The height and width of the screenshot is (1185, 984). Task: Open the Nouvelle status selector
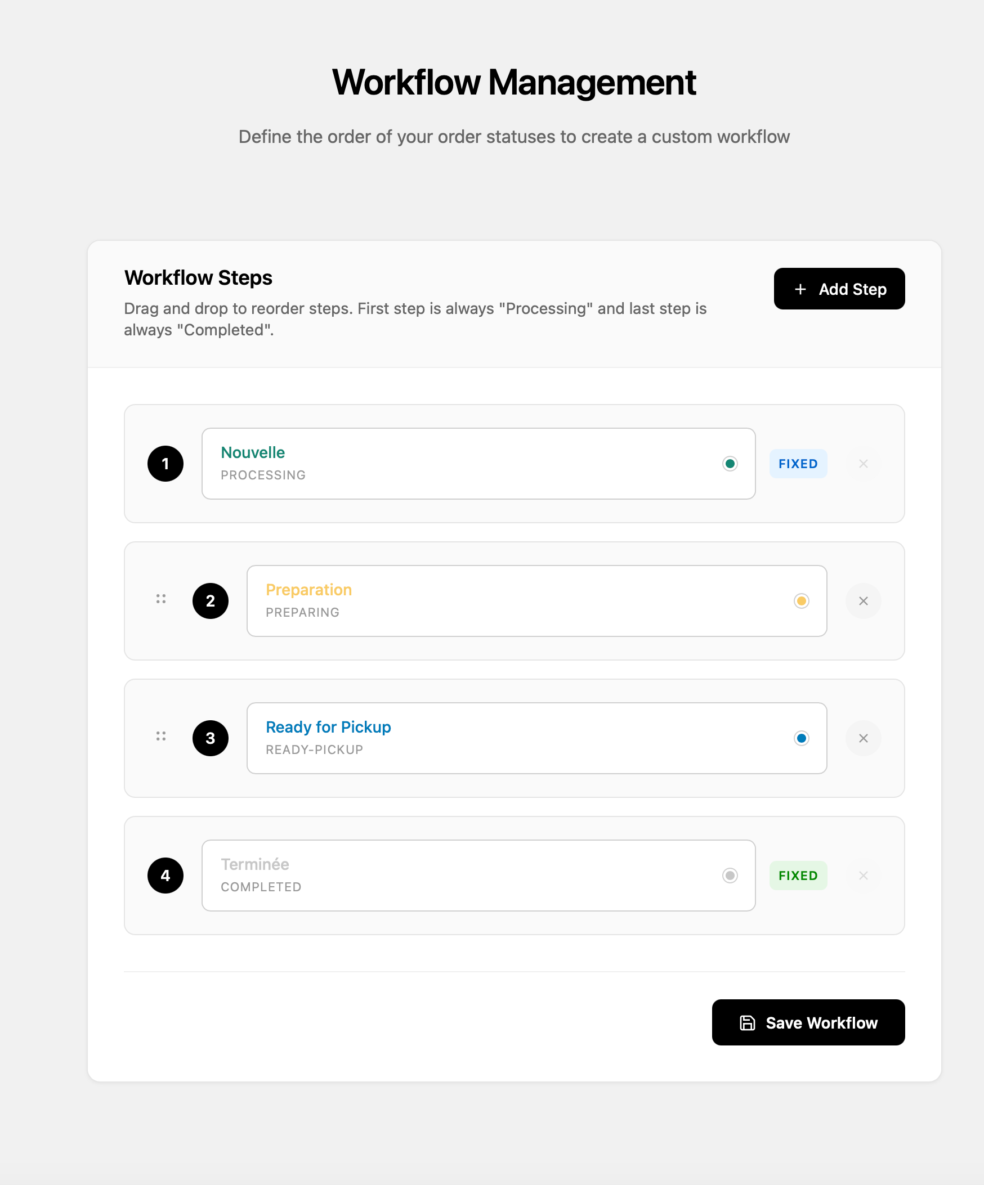451,464
